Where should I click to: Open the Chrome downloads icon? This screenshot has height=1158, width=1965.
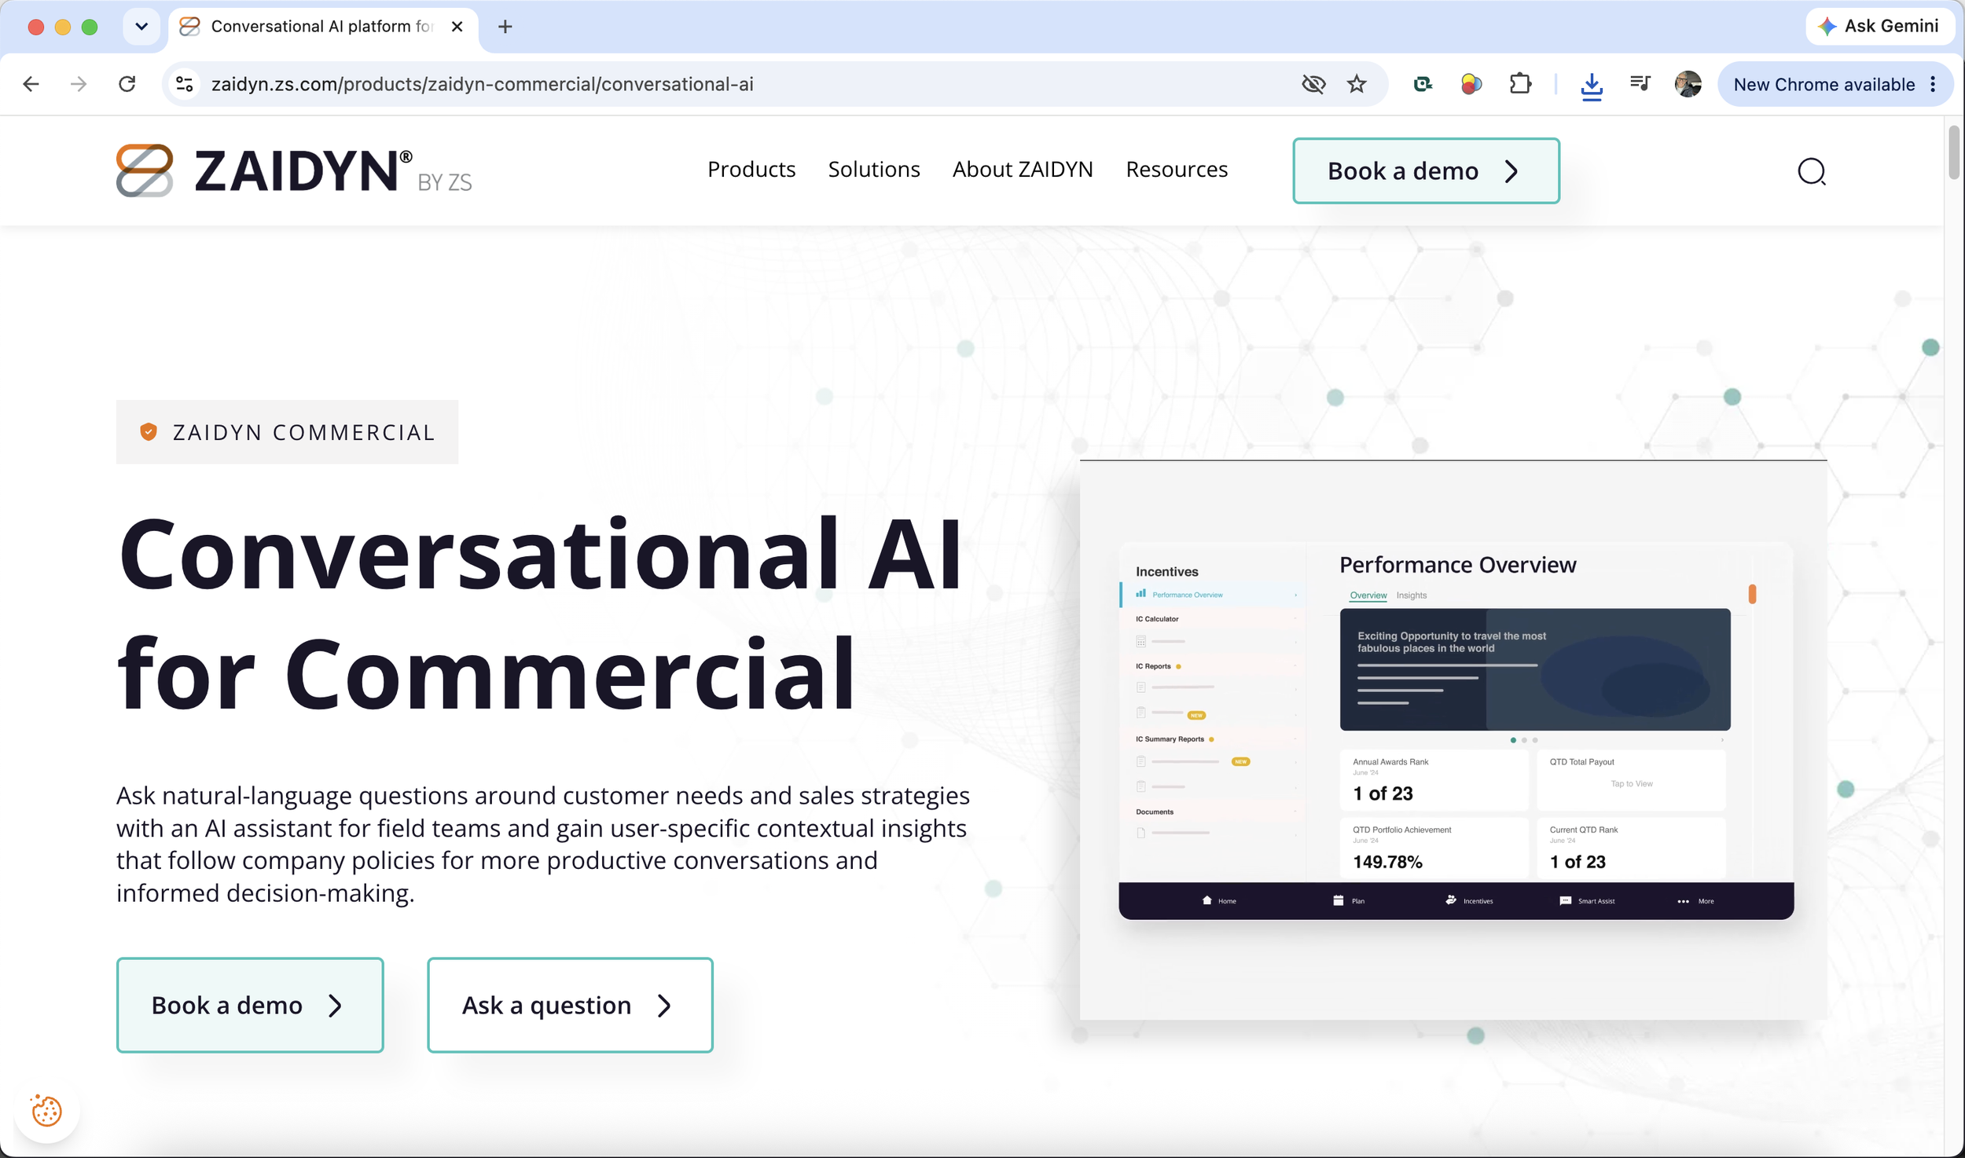(x=1592, y=85)
